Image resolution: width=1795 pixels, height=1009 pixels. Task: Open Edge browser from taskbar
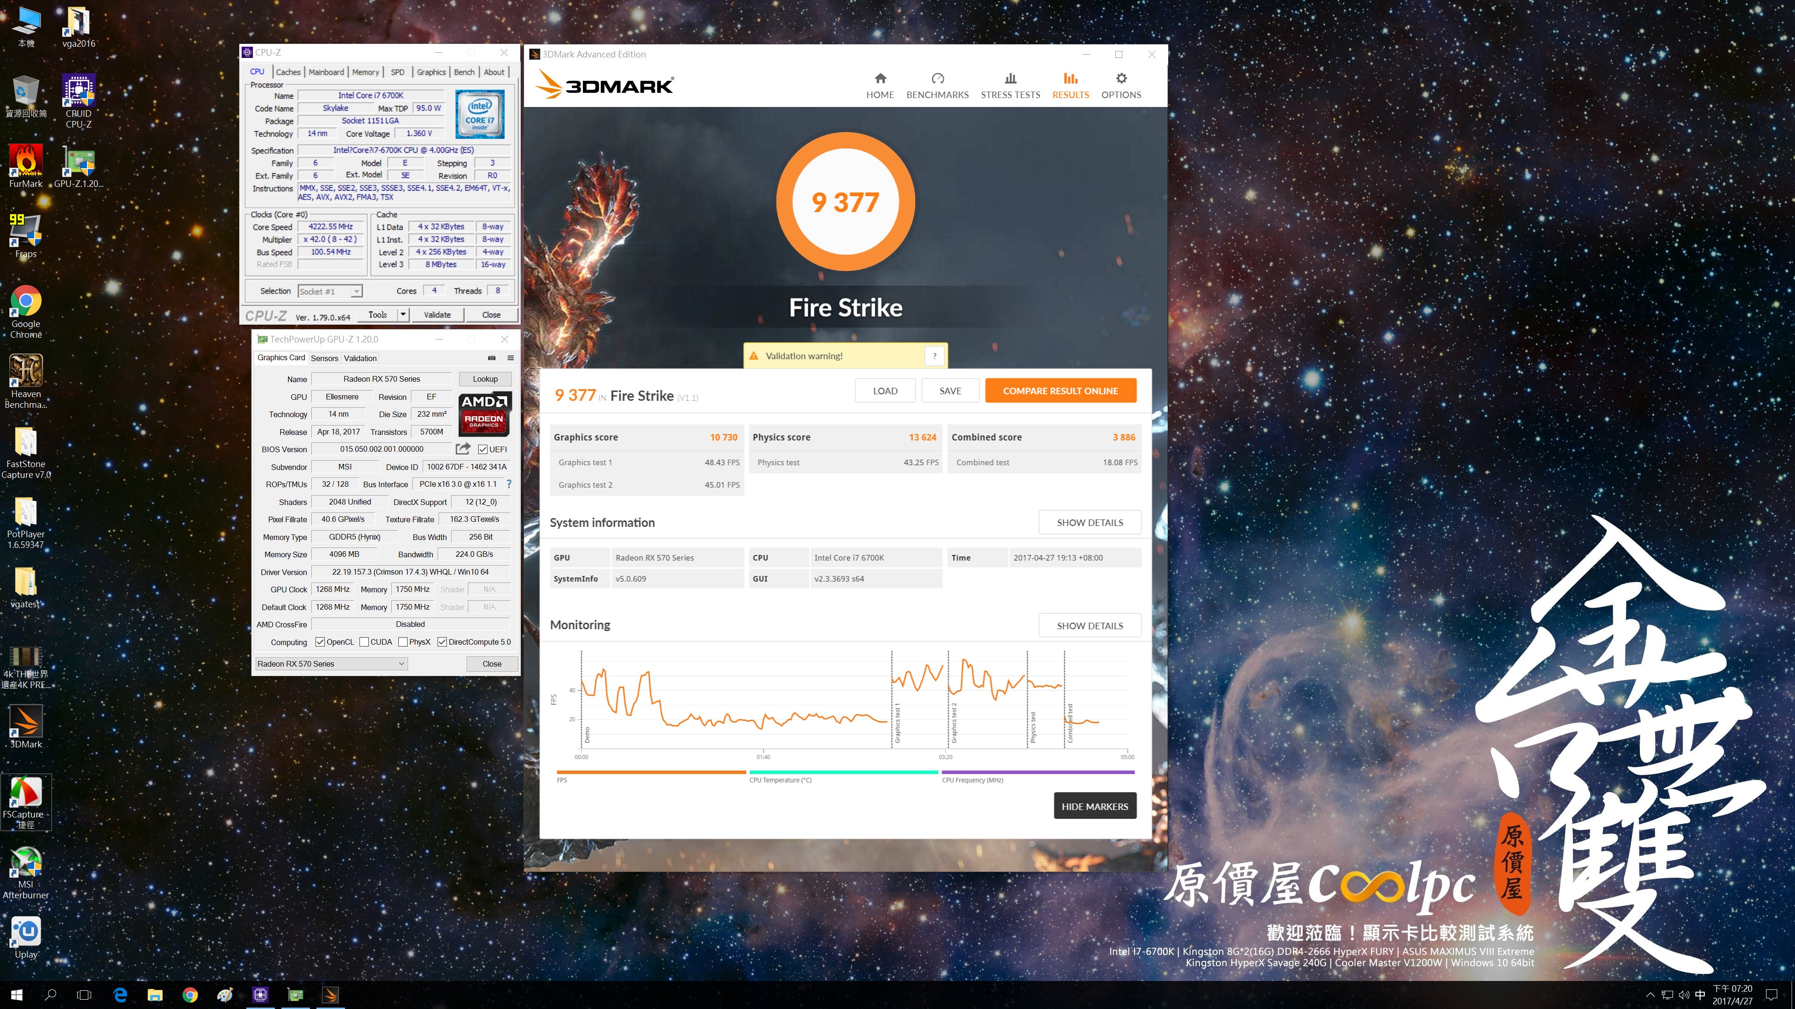click(120, 995)
